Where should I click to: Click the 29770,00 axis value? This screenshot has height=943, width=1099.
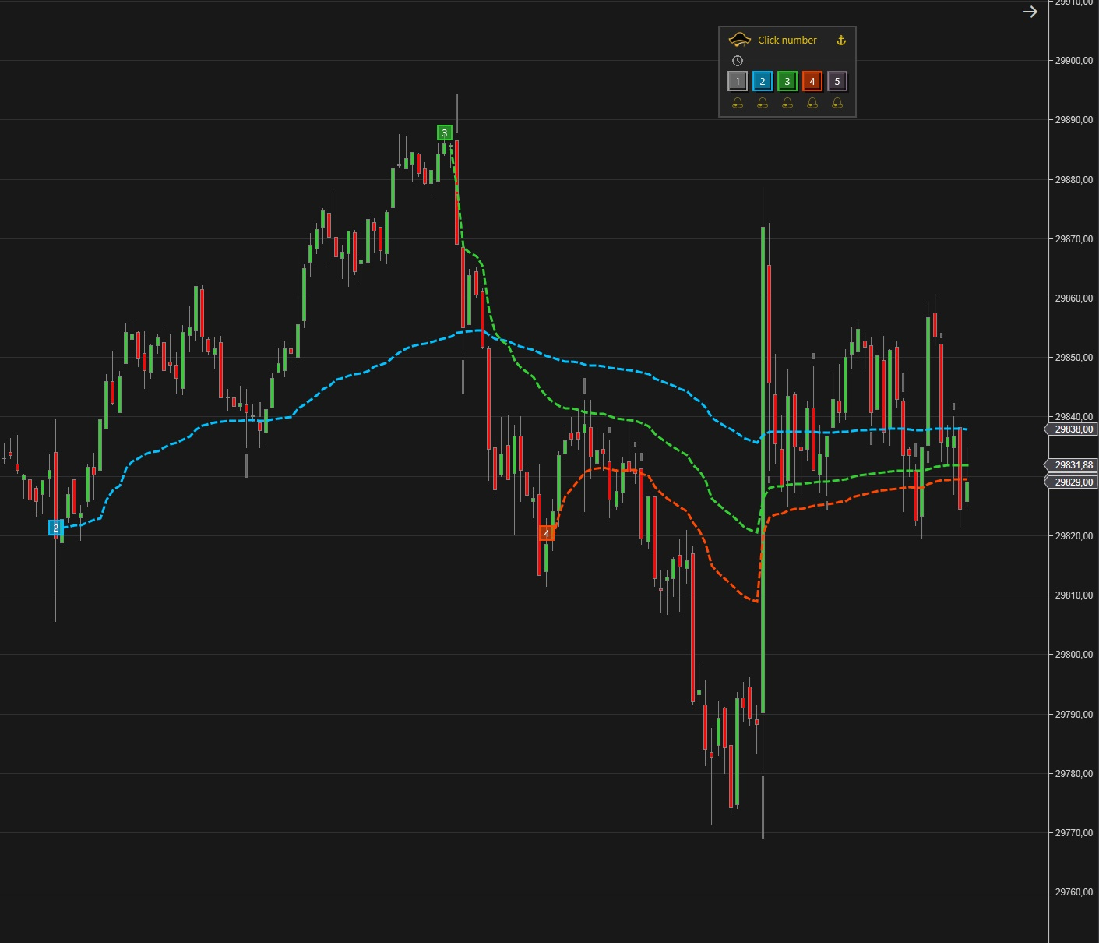coord(1074,833)
